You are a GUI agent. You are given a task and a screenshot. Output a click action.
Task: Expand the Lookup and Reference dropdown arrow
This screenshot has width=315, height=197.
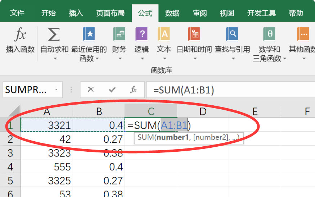tap(233, 59)
